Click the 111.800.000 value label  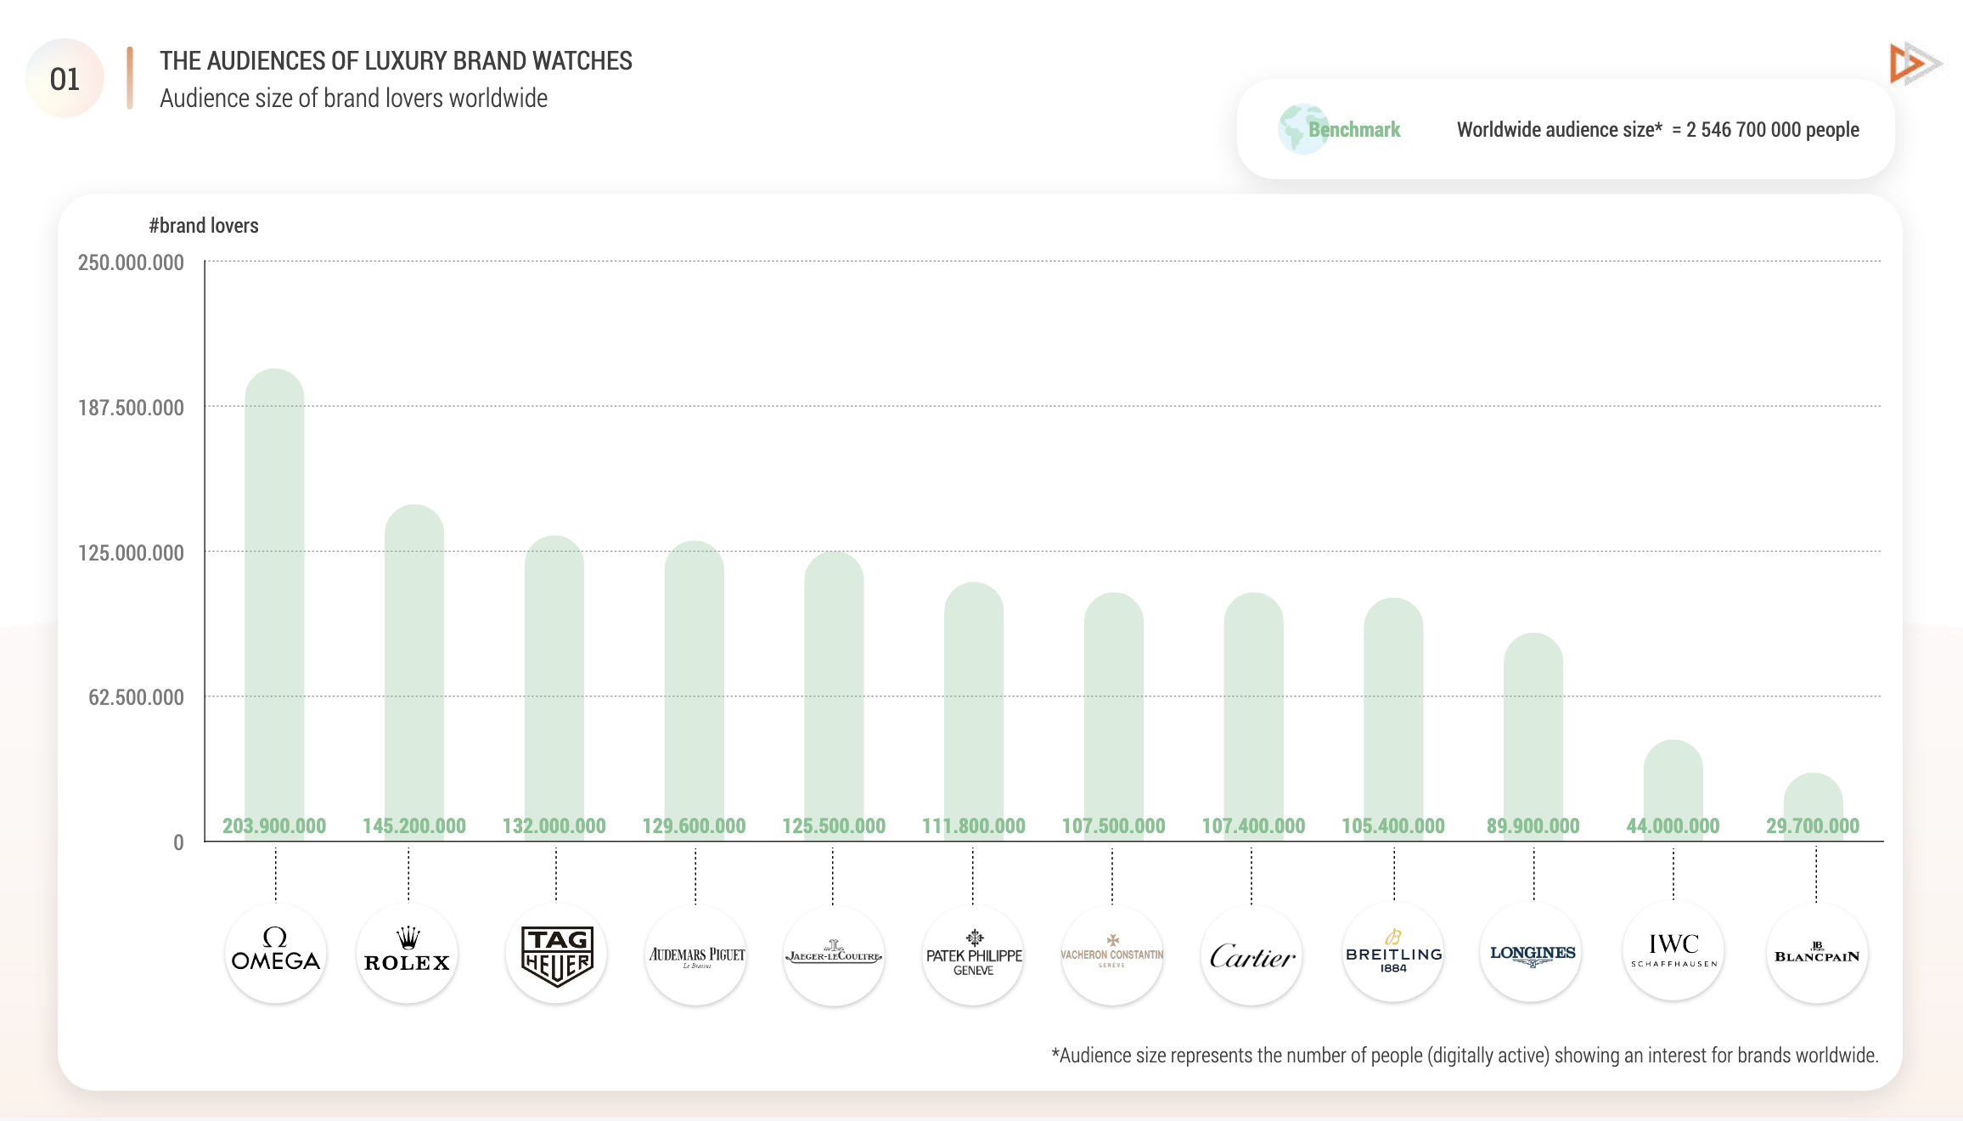point(974,825)
